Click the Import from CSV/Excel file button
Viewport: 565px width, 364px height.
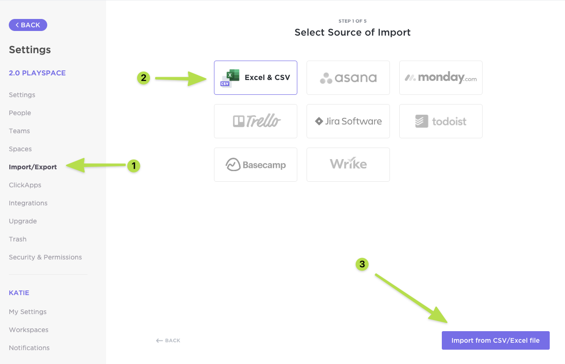[496, 340]
